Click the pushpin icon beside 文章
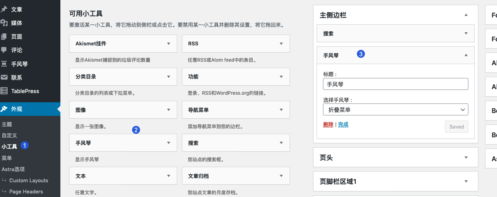 pyautogui.click(x=4, y=9)
